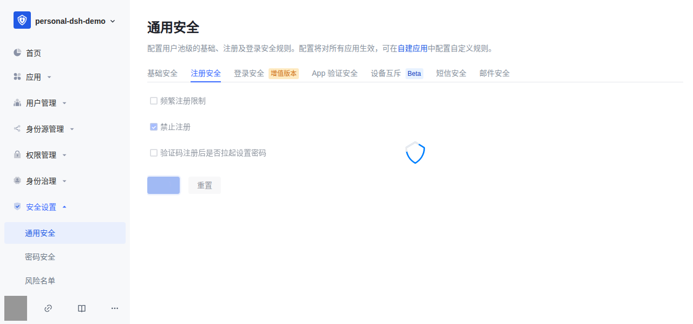Select the 注册安全 tab
Image resolution: width=693 pixels, height=324 pixels.
point(206,73)
